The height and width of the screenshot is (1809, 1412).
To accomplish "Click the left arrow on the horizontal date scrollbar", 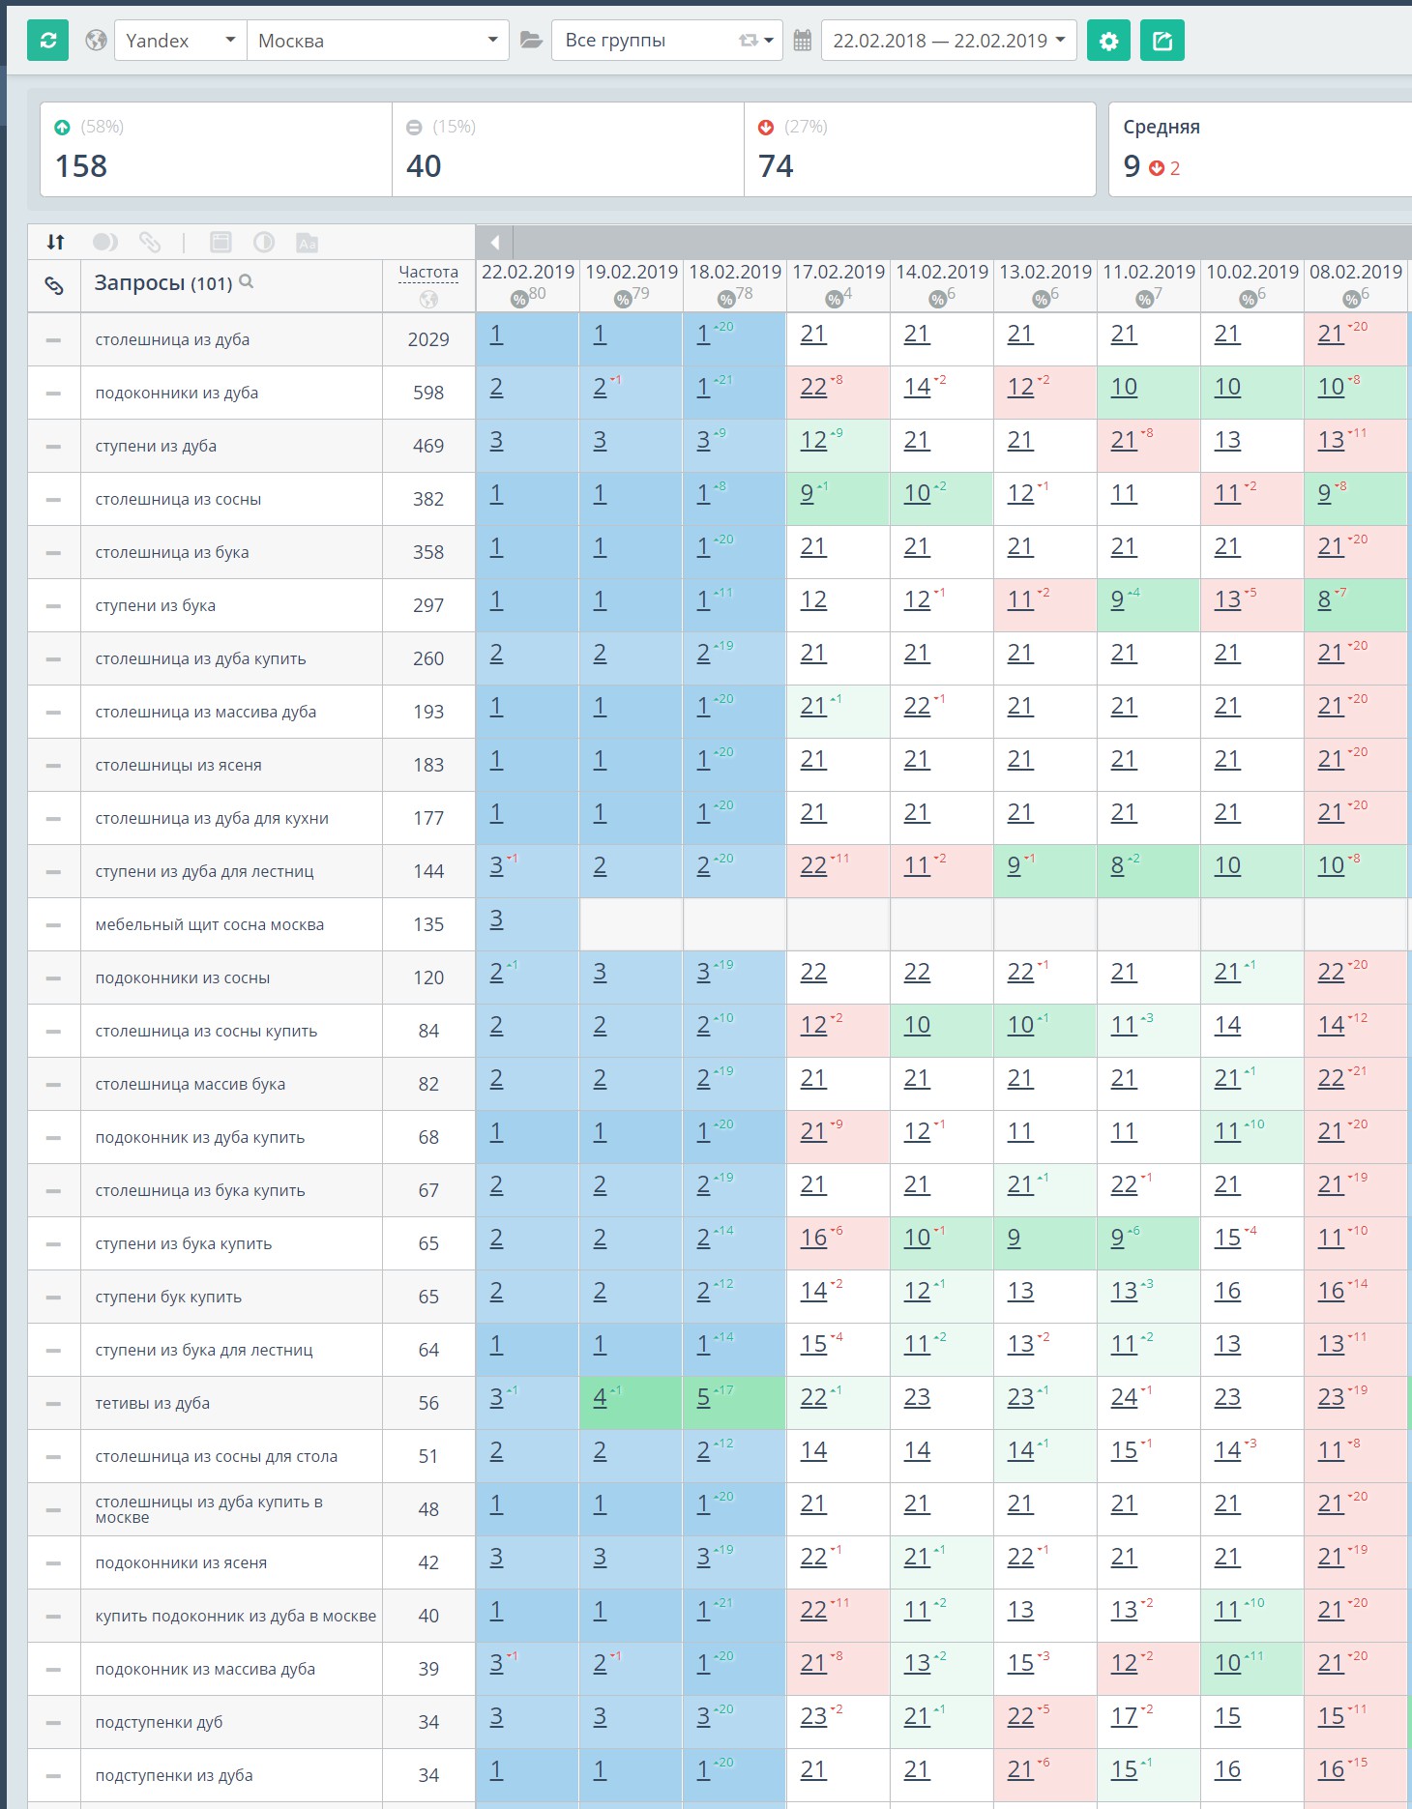I will coord(494,243).
